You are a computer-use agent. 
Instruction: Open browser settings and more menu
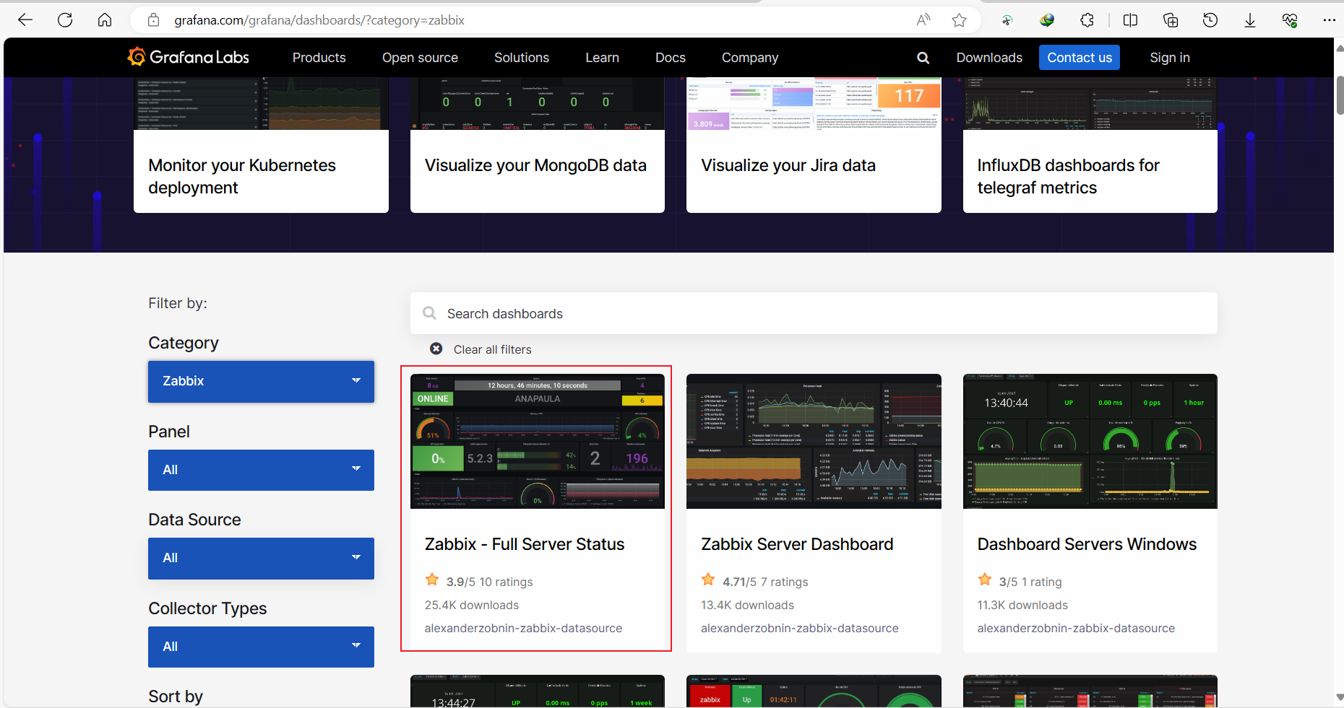[x=1330, y=20]
